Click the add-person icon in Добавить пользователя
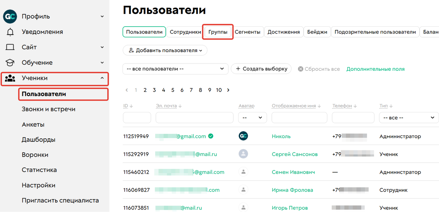The image size is (439, 212). pyautogui.click(x=132, y=50)
